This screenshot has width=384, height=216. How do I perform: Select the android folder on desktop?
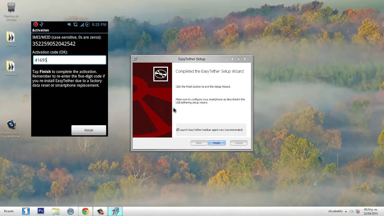pyautogui.click(x=11, y=39)
